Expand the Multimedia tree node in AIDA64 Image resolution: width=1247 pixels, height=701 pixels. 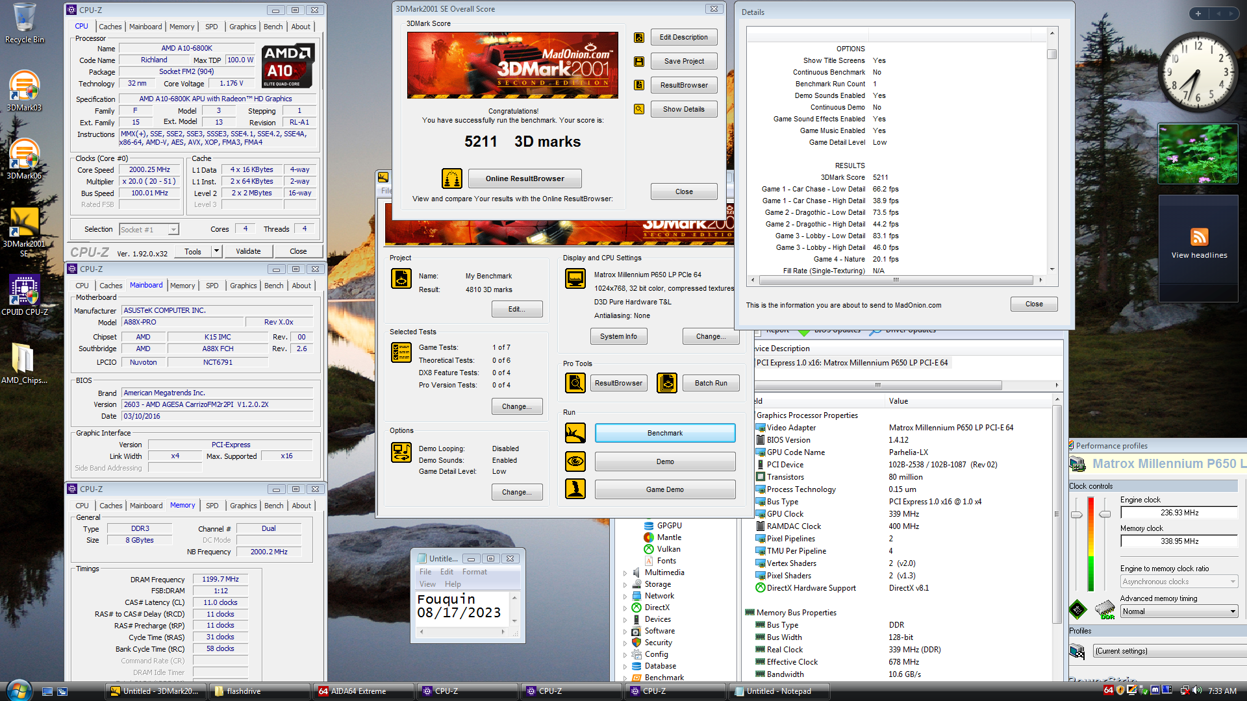click(625, 573)
